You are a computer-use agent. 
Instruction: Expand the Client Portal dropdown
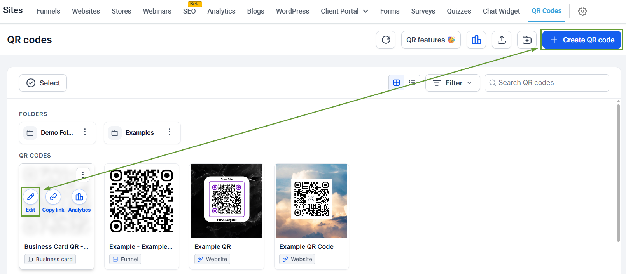point(344,11)
